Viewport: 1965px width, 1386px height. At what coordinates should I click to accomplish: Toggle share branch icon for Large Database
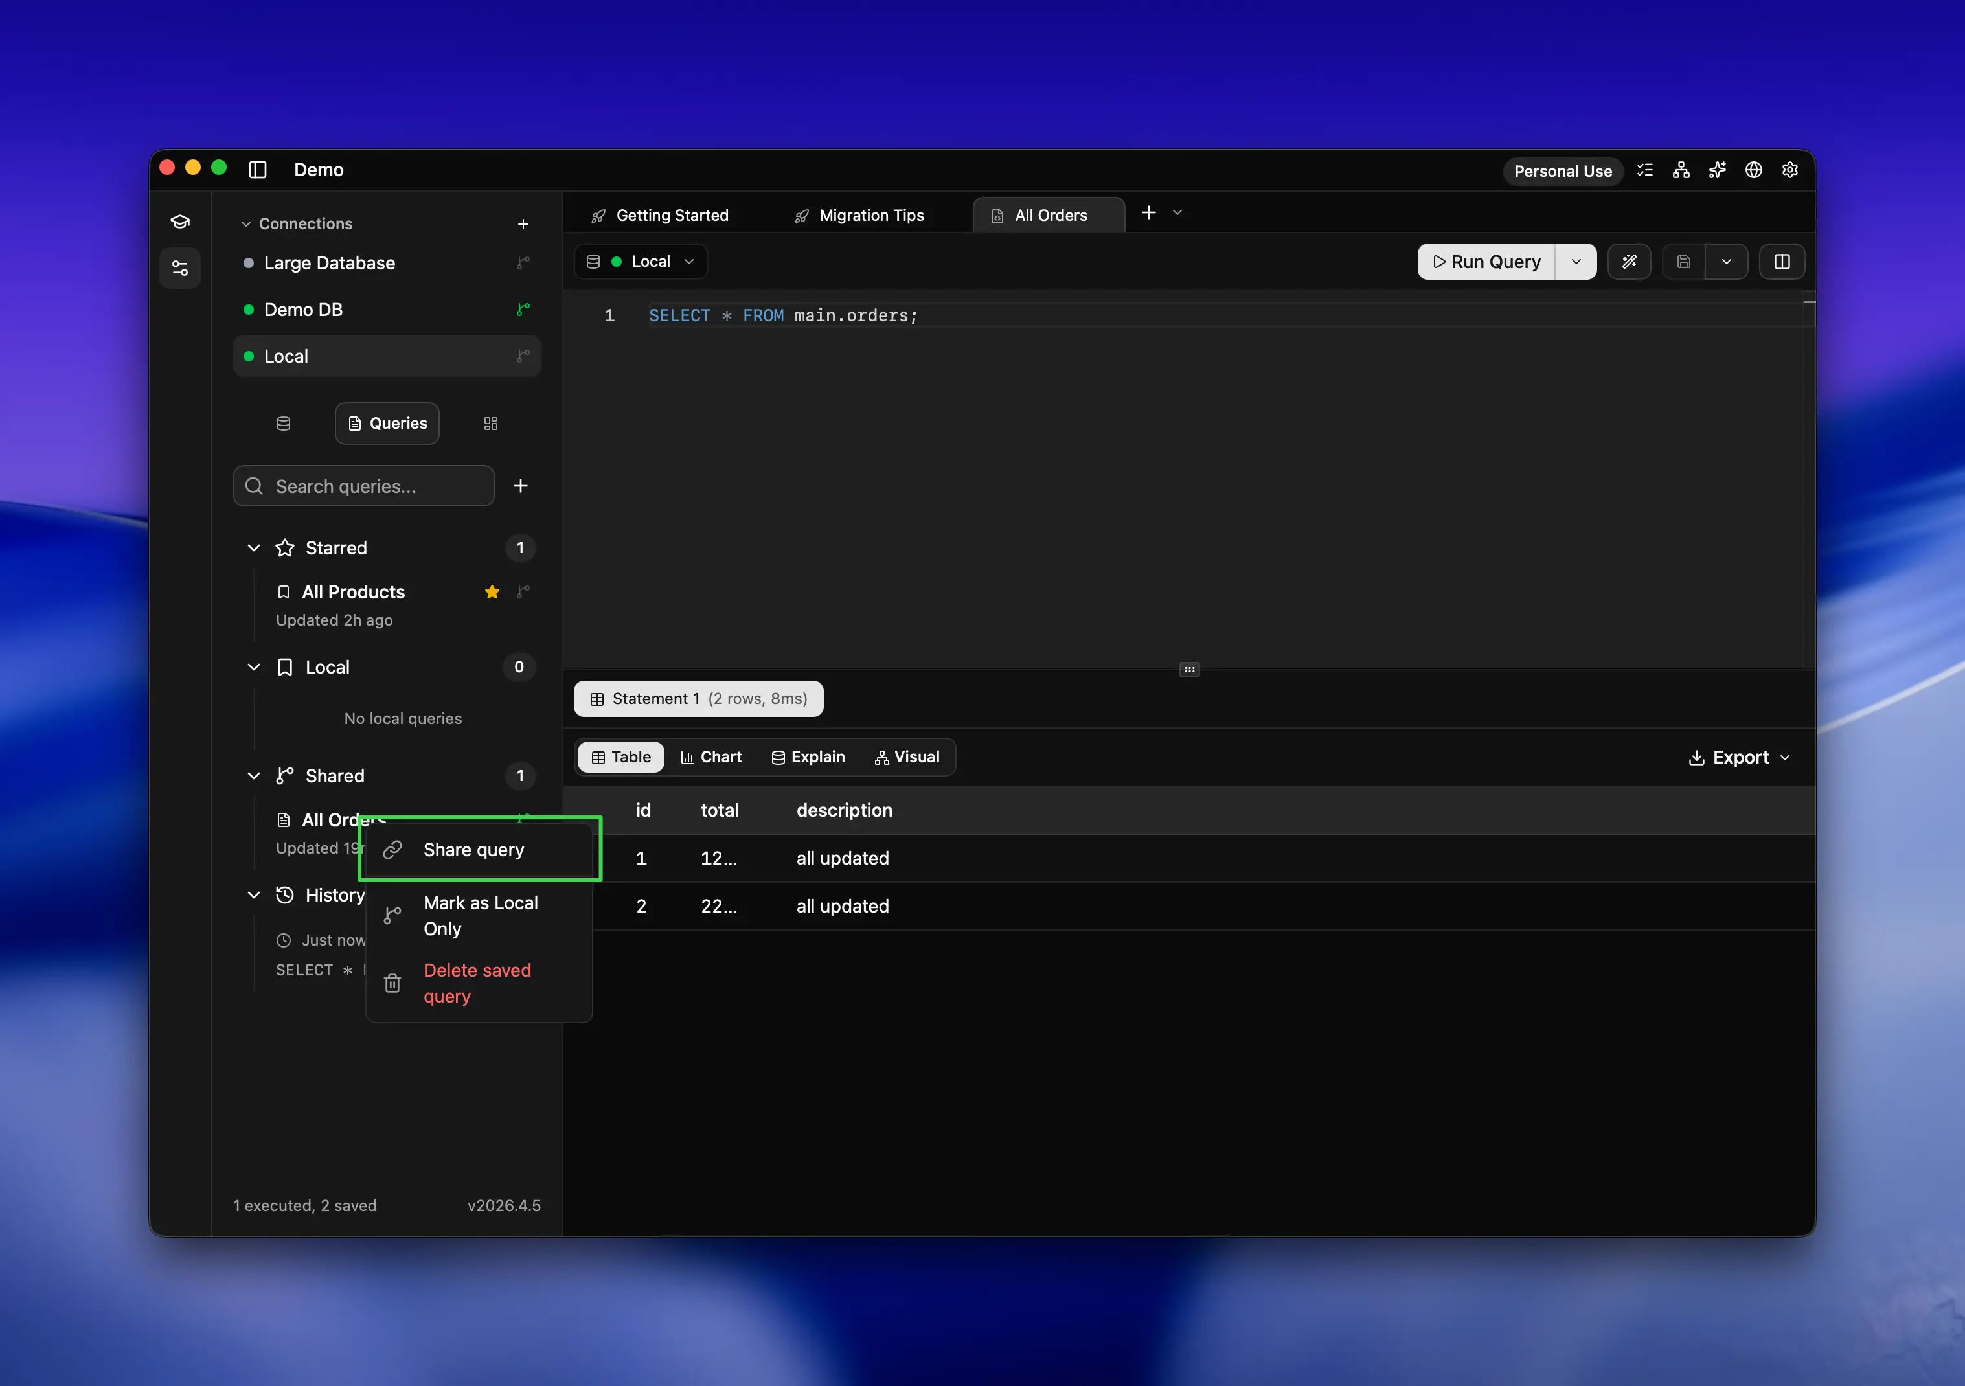(523, 263)
